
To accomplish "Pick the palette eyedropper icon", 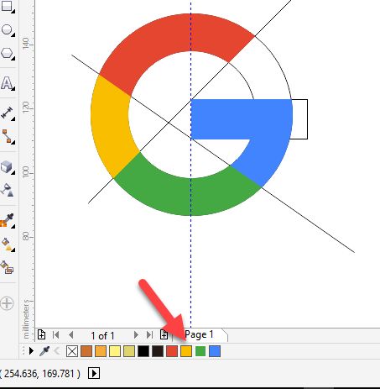I will (x=44, y=351).
